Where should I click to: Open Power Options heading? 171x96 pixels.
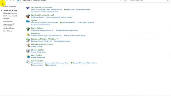37,28
